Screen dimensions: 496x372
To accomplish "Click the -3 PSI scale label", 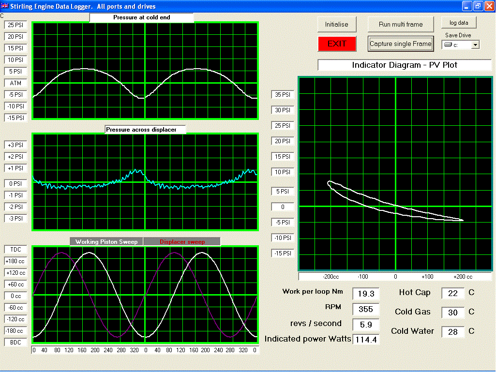I will pos(15,218).
